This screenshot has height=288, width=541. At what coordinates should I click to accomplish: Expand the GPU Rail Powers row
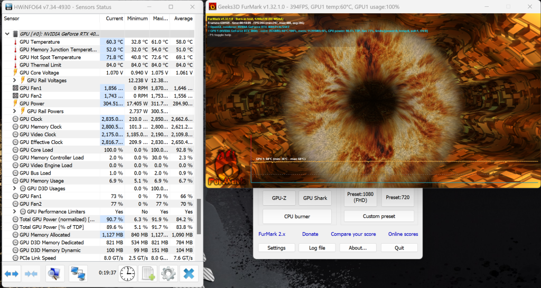point(14,111)
